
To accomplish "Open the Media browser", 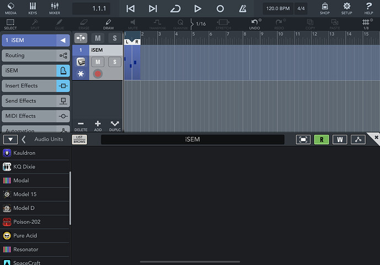I will click(10, 8).
